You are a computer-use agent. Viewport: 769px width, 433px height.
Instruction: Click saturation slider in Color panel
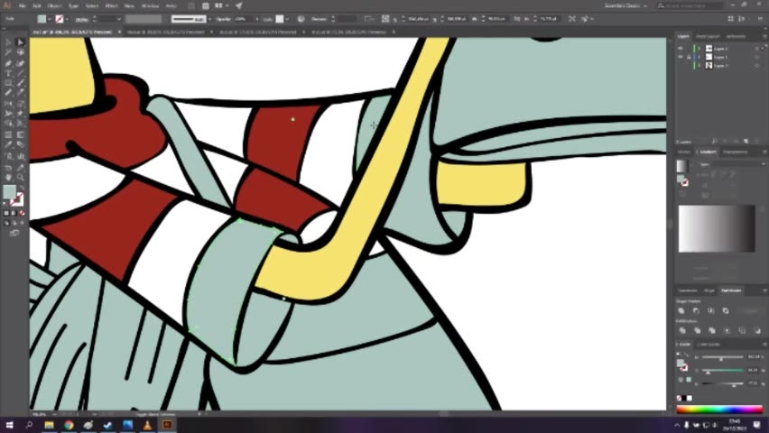coord(722,370)
